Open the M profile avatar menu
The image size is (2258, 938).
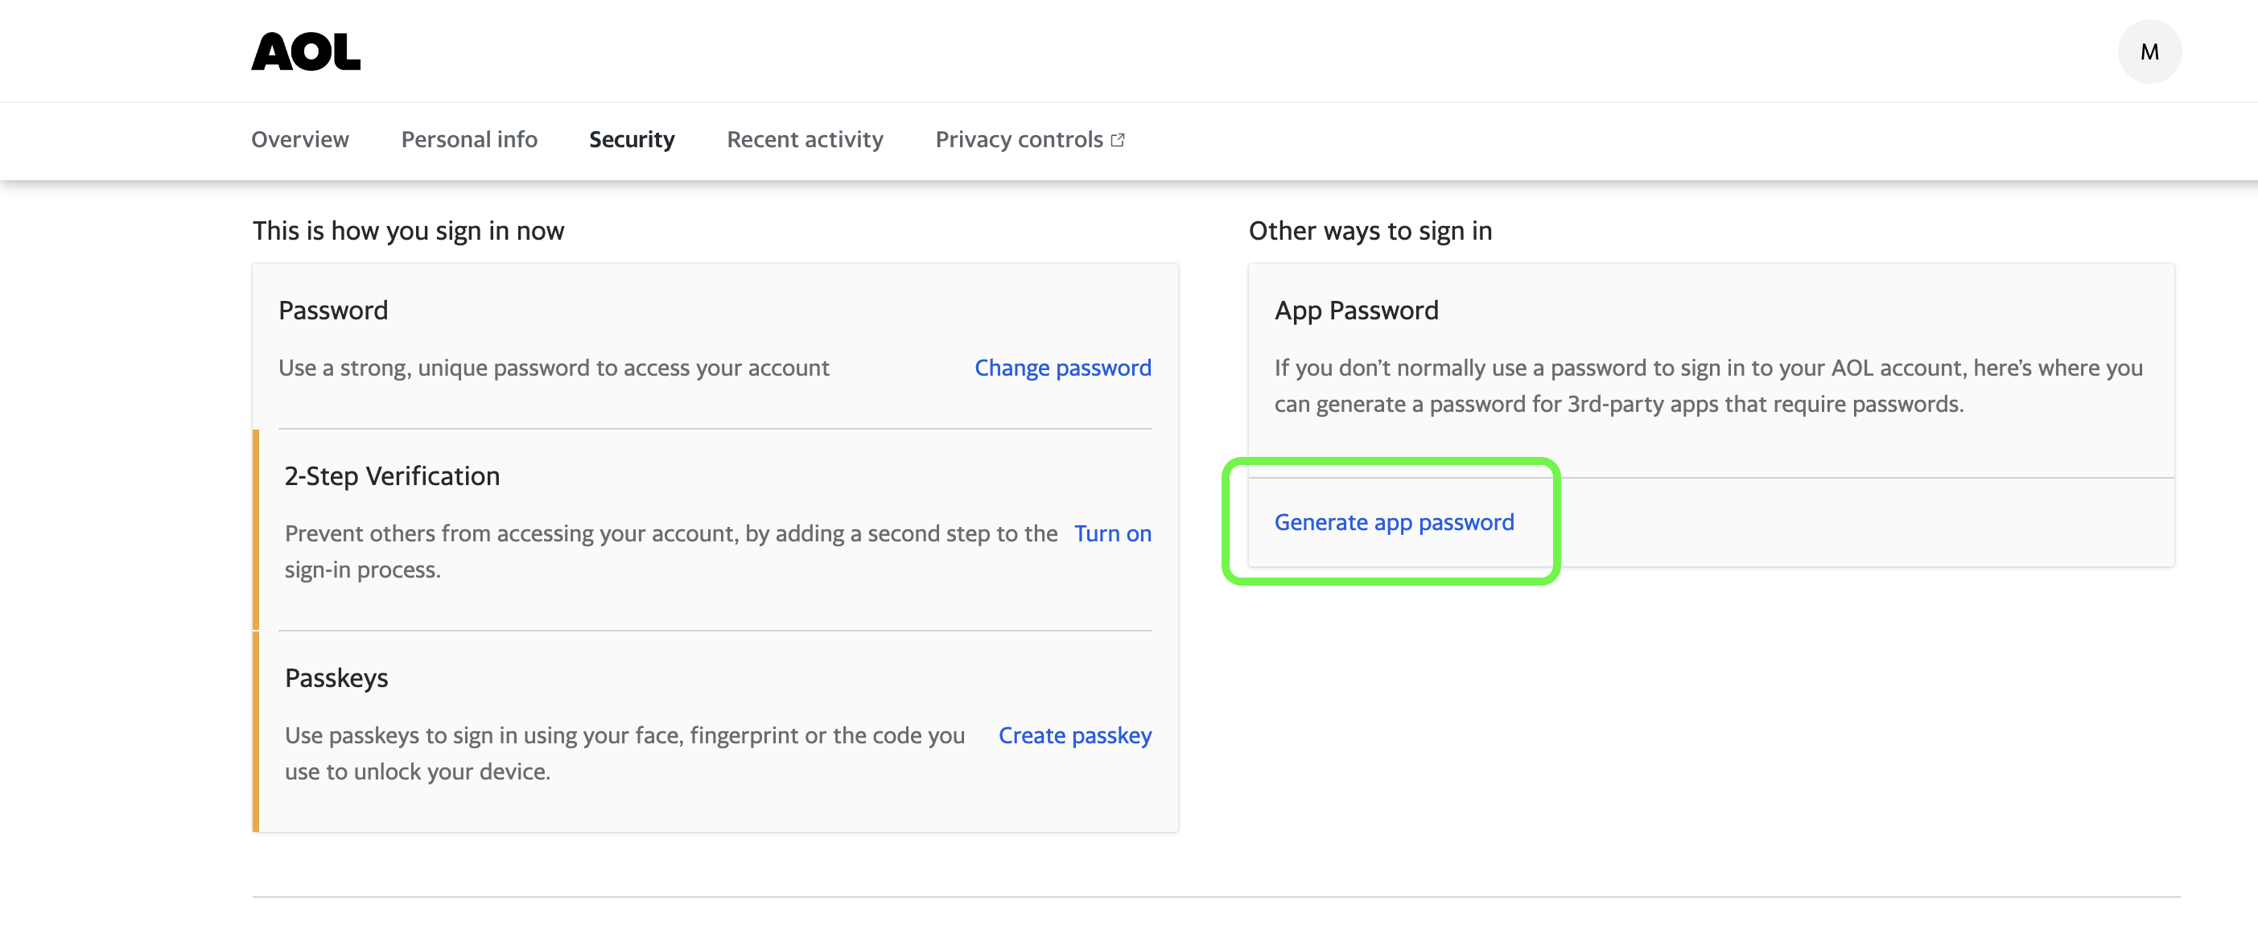[x=2149, y=51]
